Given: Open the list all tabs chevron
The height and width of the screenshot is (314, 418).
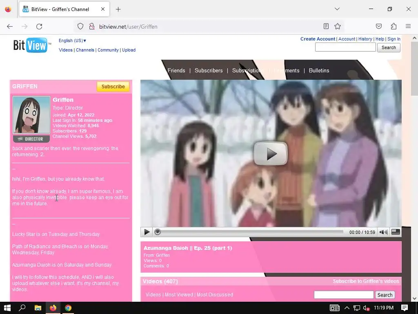Looking at the screenshot, I should pyautogui.click(x=337, y=9).
